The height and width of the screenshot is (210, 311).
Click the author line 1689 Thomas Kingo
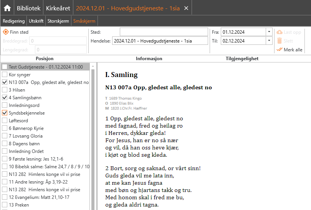click(x=123, y=98)
